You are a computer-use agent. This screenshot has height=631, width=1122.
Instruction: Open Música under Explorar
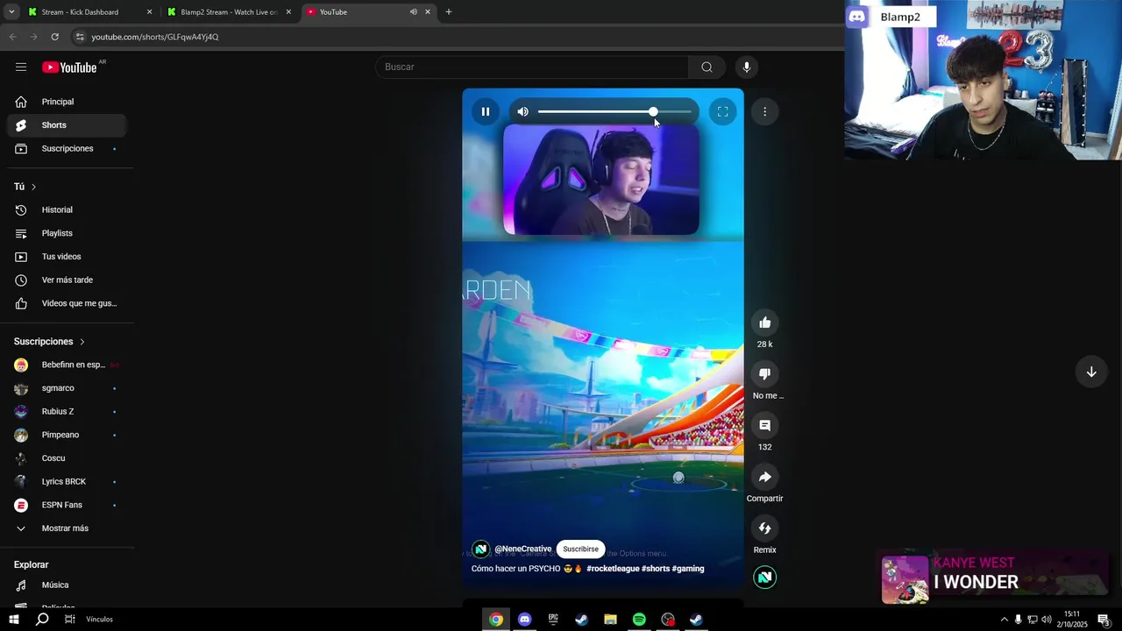pyautogui.click(x=67, y=585)
